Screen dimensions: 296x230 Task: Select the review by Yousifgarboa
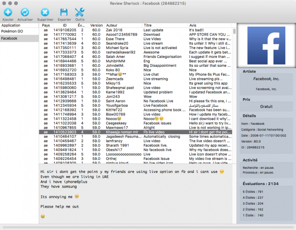[135, 106]
